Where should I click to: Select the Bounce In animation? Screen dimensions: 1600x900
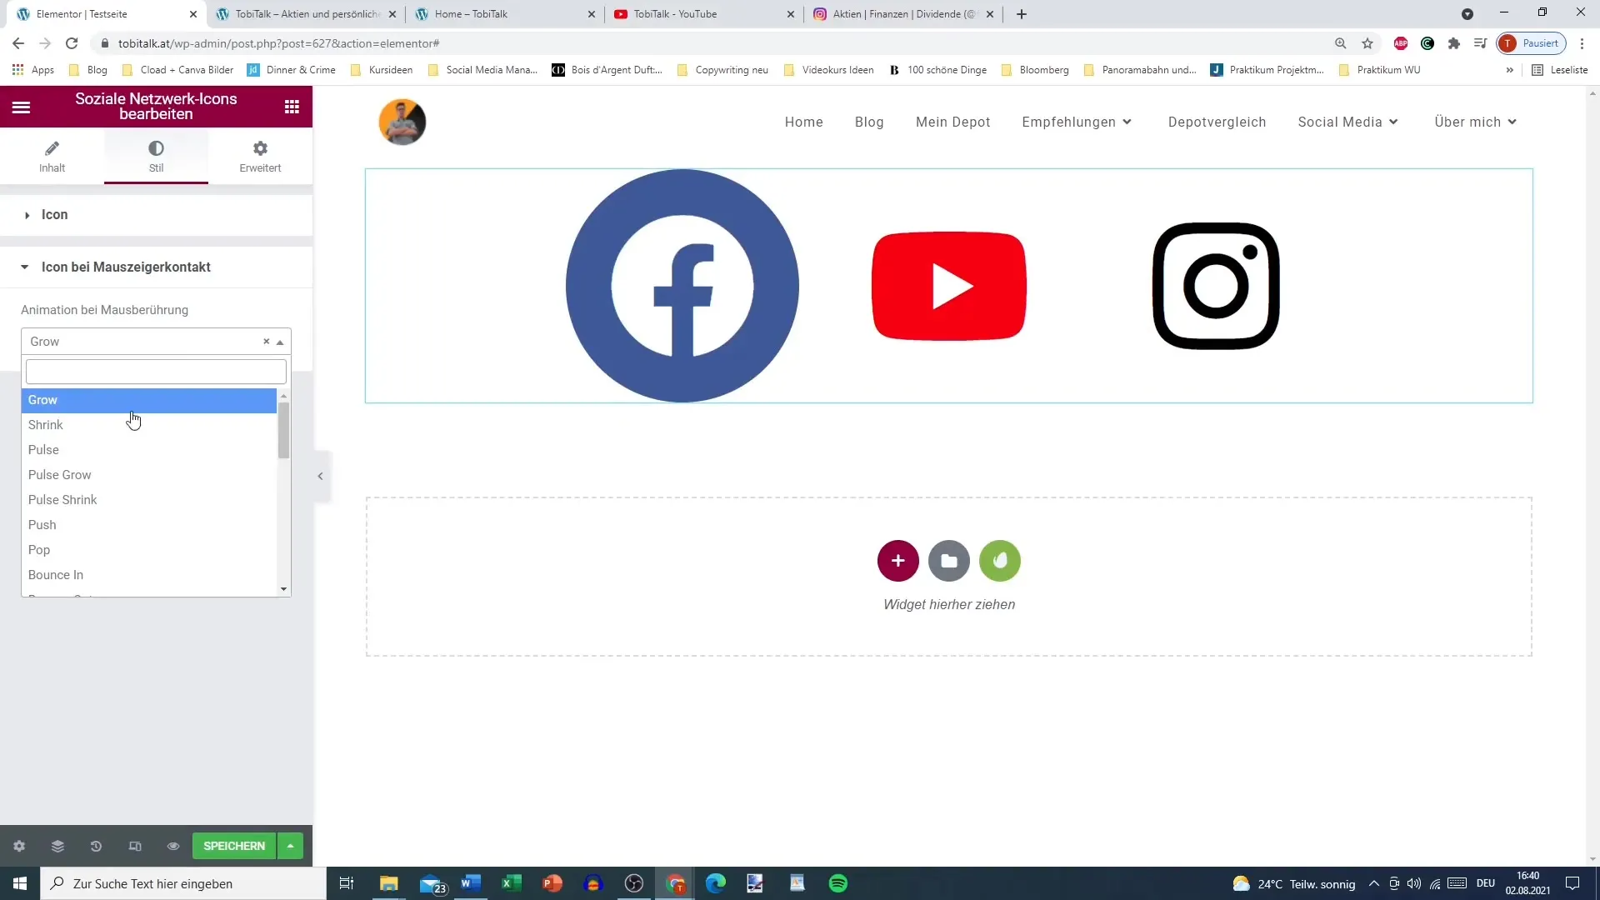click(x=149, y=575)
